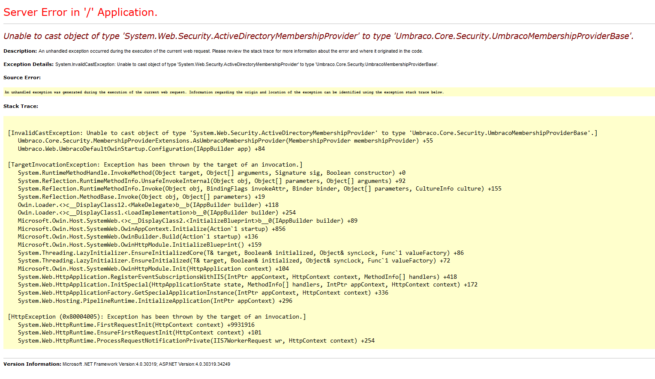Click the 'Description:' label
Screen dimensions: 655x379
pyautogui.click(x=20, y=51)
